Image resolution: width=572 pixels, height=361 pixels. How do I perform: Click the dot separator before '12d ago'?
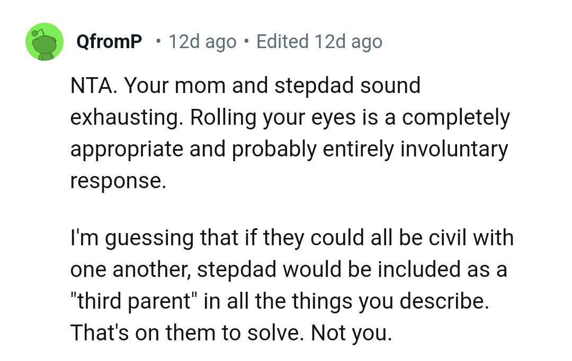[158, 42]
